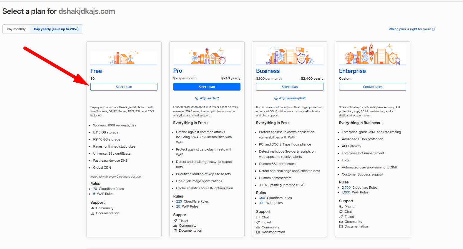Screen dimensions: 463x249
Task: Click 'Global CDN' feature
Action: click(102, 168)
